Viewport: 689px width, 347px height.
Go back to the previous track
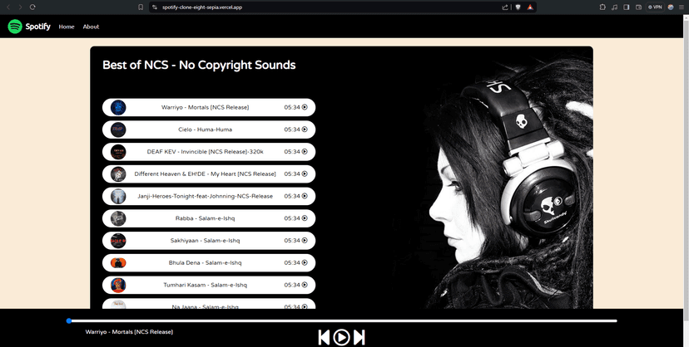pyautogui.click(x=324, y=337)
